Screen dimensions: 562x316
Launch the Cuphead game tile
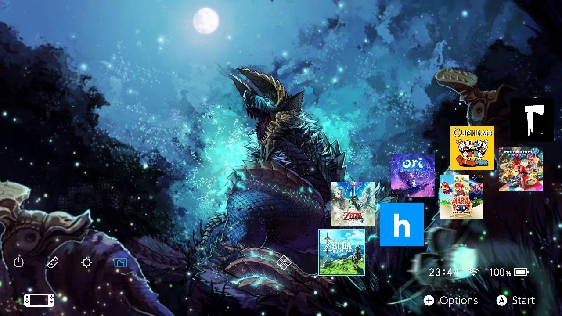(472, 148)
